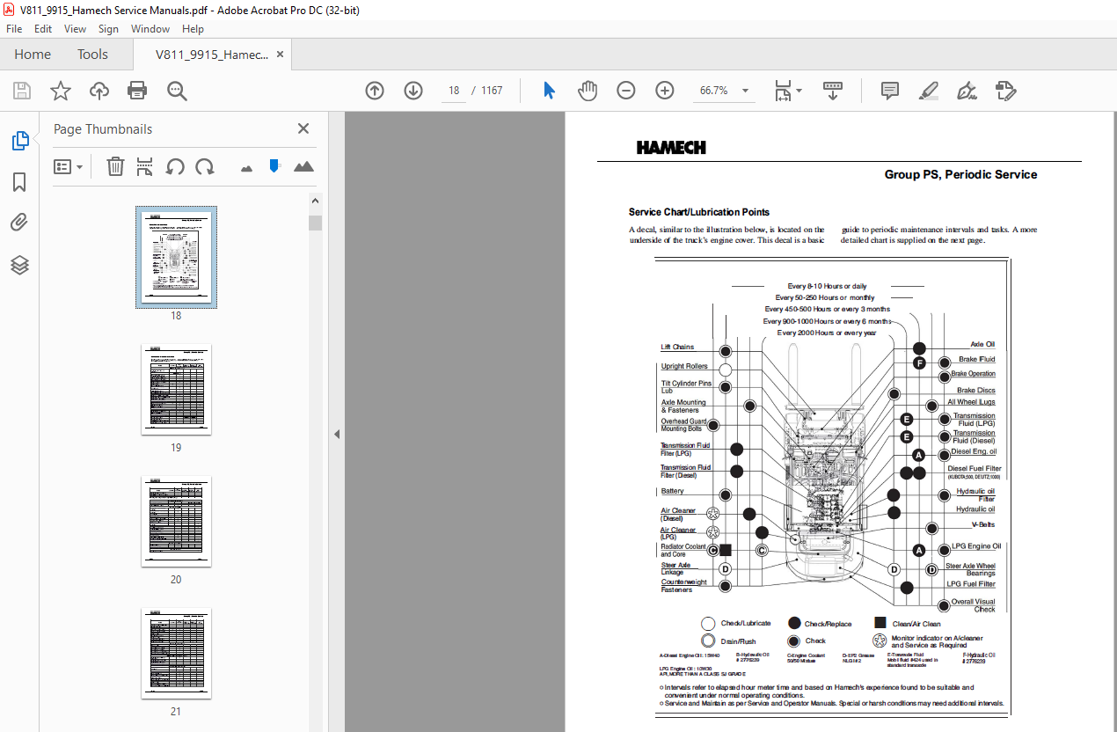Click the 'Battery' label in diagram
Viewport: 1117px width, 732px height.
[x=672, y=491]
